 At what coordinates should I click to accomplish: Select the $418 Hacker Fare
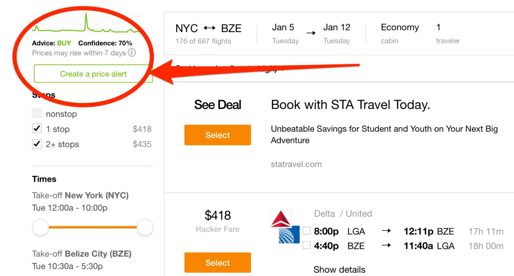click(218, 262)
